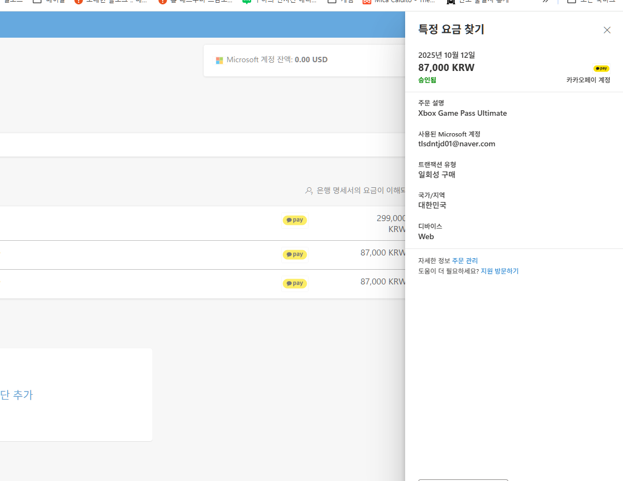Click the Xbox Game Pass Ultimate description
Viewport: 623px width, 481px height.
pos(462,113)
